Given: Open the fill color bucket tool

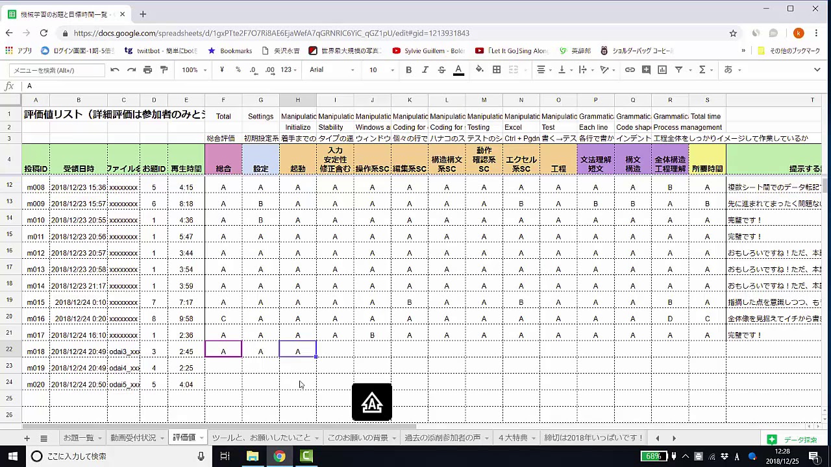Looking at the screenshot, I should point(480,69).
